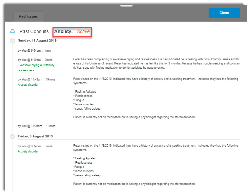
Task: Click the print icon beside Past Consults
Action: 12,31
